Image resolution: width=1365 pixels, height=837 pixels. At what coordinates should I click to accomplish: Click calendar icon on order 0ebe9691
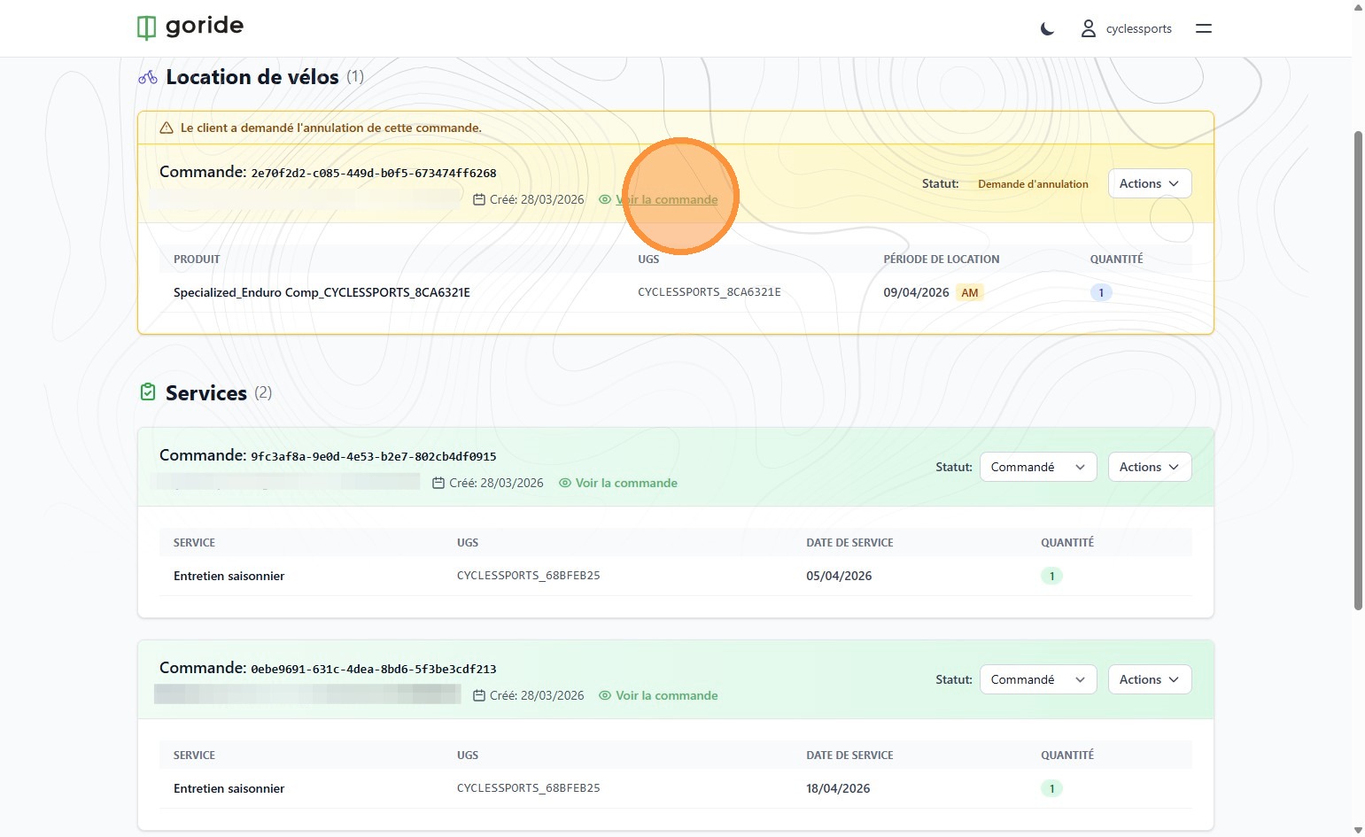pyautogui.click(x=479, y=696)
